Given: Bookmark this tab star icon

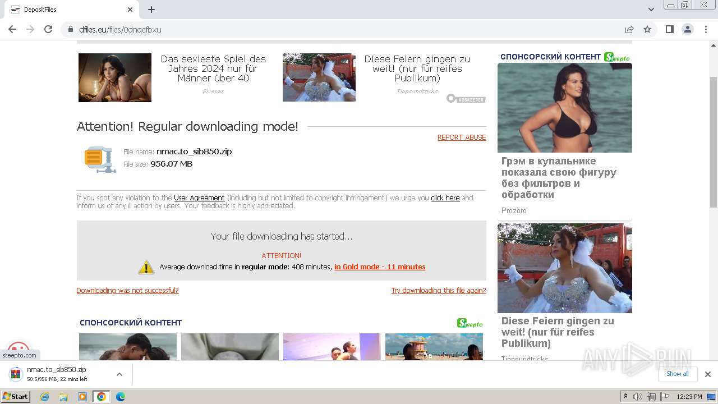Looking at the screenshot, I should tap(647, 29).
